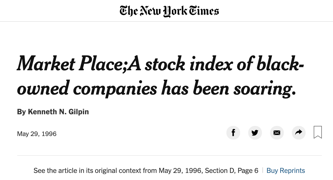Click the 'By' byline prefix
This screenshot has width=333, height=180.
click(x=21, y=112)
